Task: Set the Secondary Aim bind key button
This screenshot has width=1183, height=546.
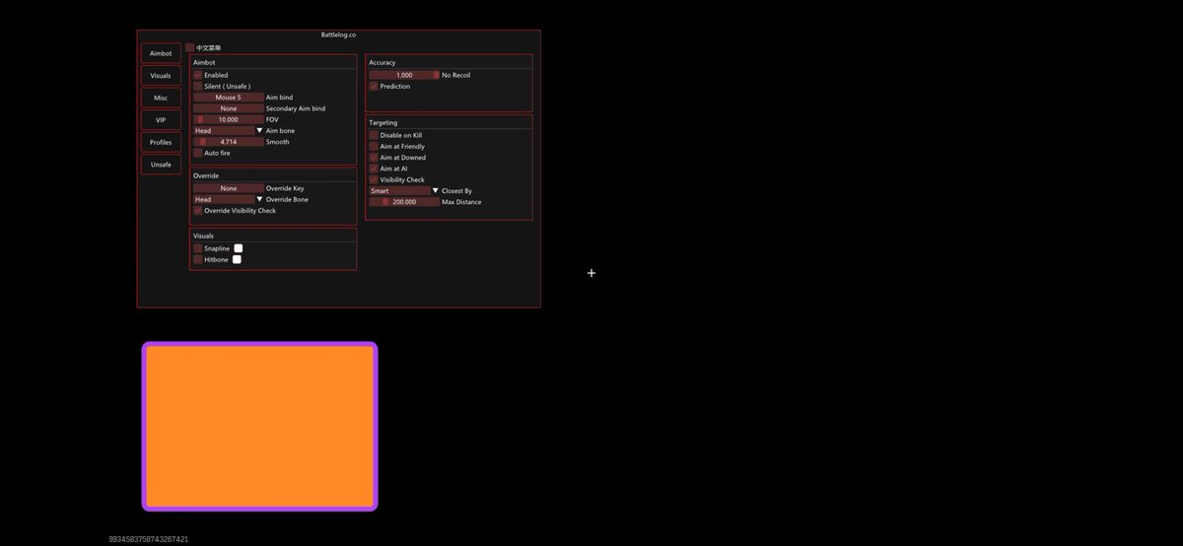Action: [229, 108]
